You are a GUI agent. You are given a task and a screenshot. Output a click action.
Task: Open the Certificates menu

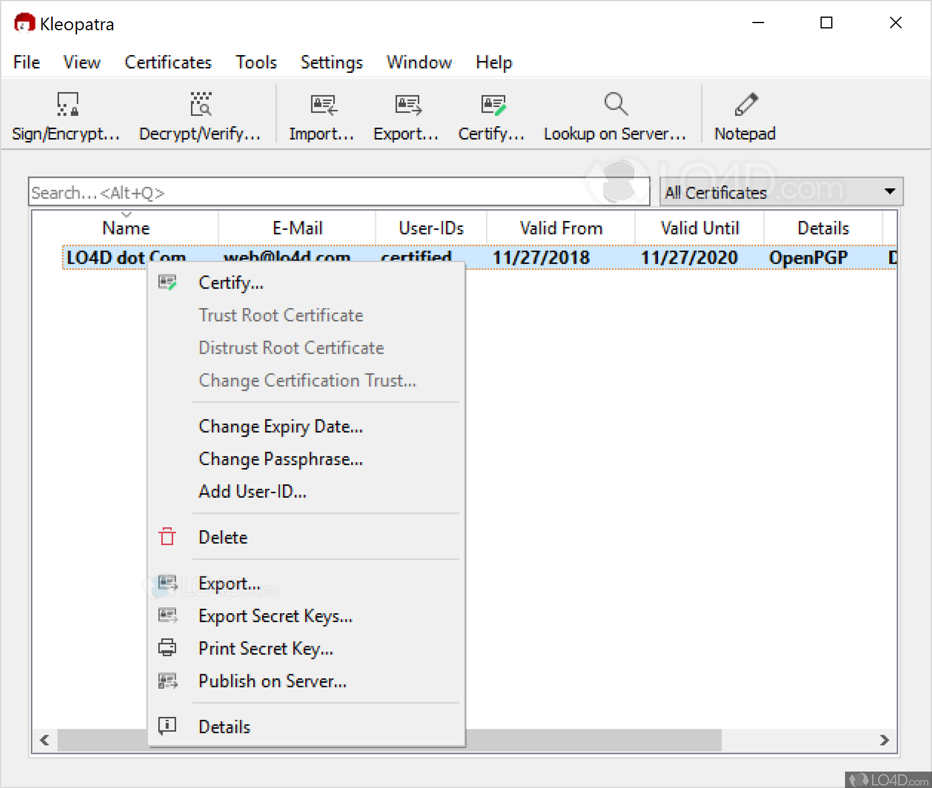coord(168,62)
